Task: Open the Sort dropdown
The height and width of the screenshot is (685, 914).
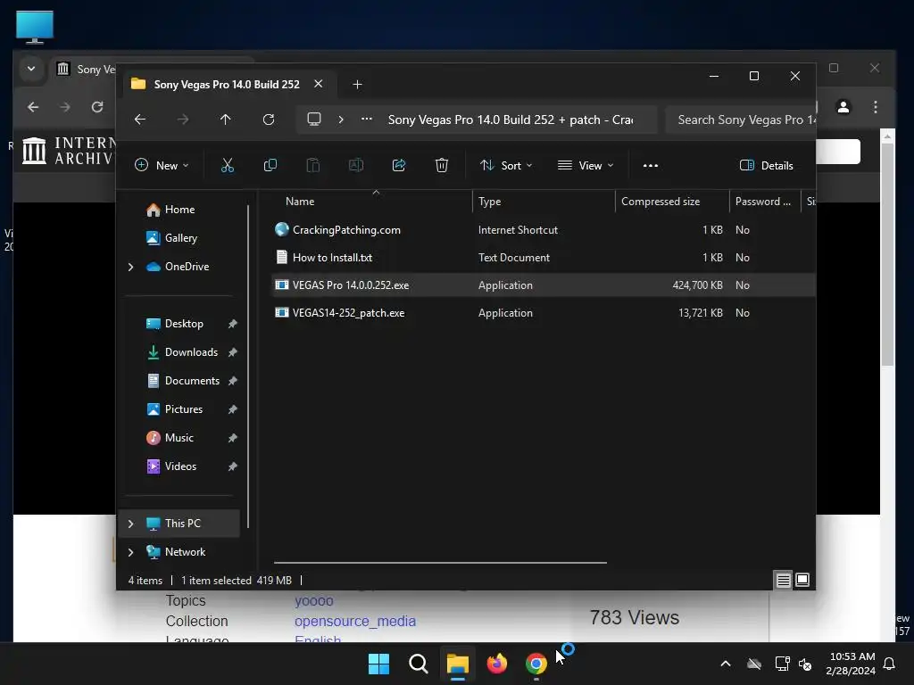Action: 506,165
